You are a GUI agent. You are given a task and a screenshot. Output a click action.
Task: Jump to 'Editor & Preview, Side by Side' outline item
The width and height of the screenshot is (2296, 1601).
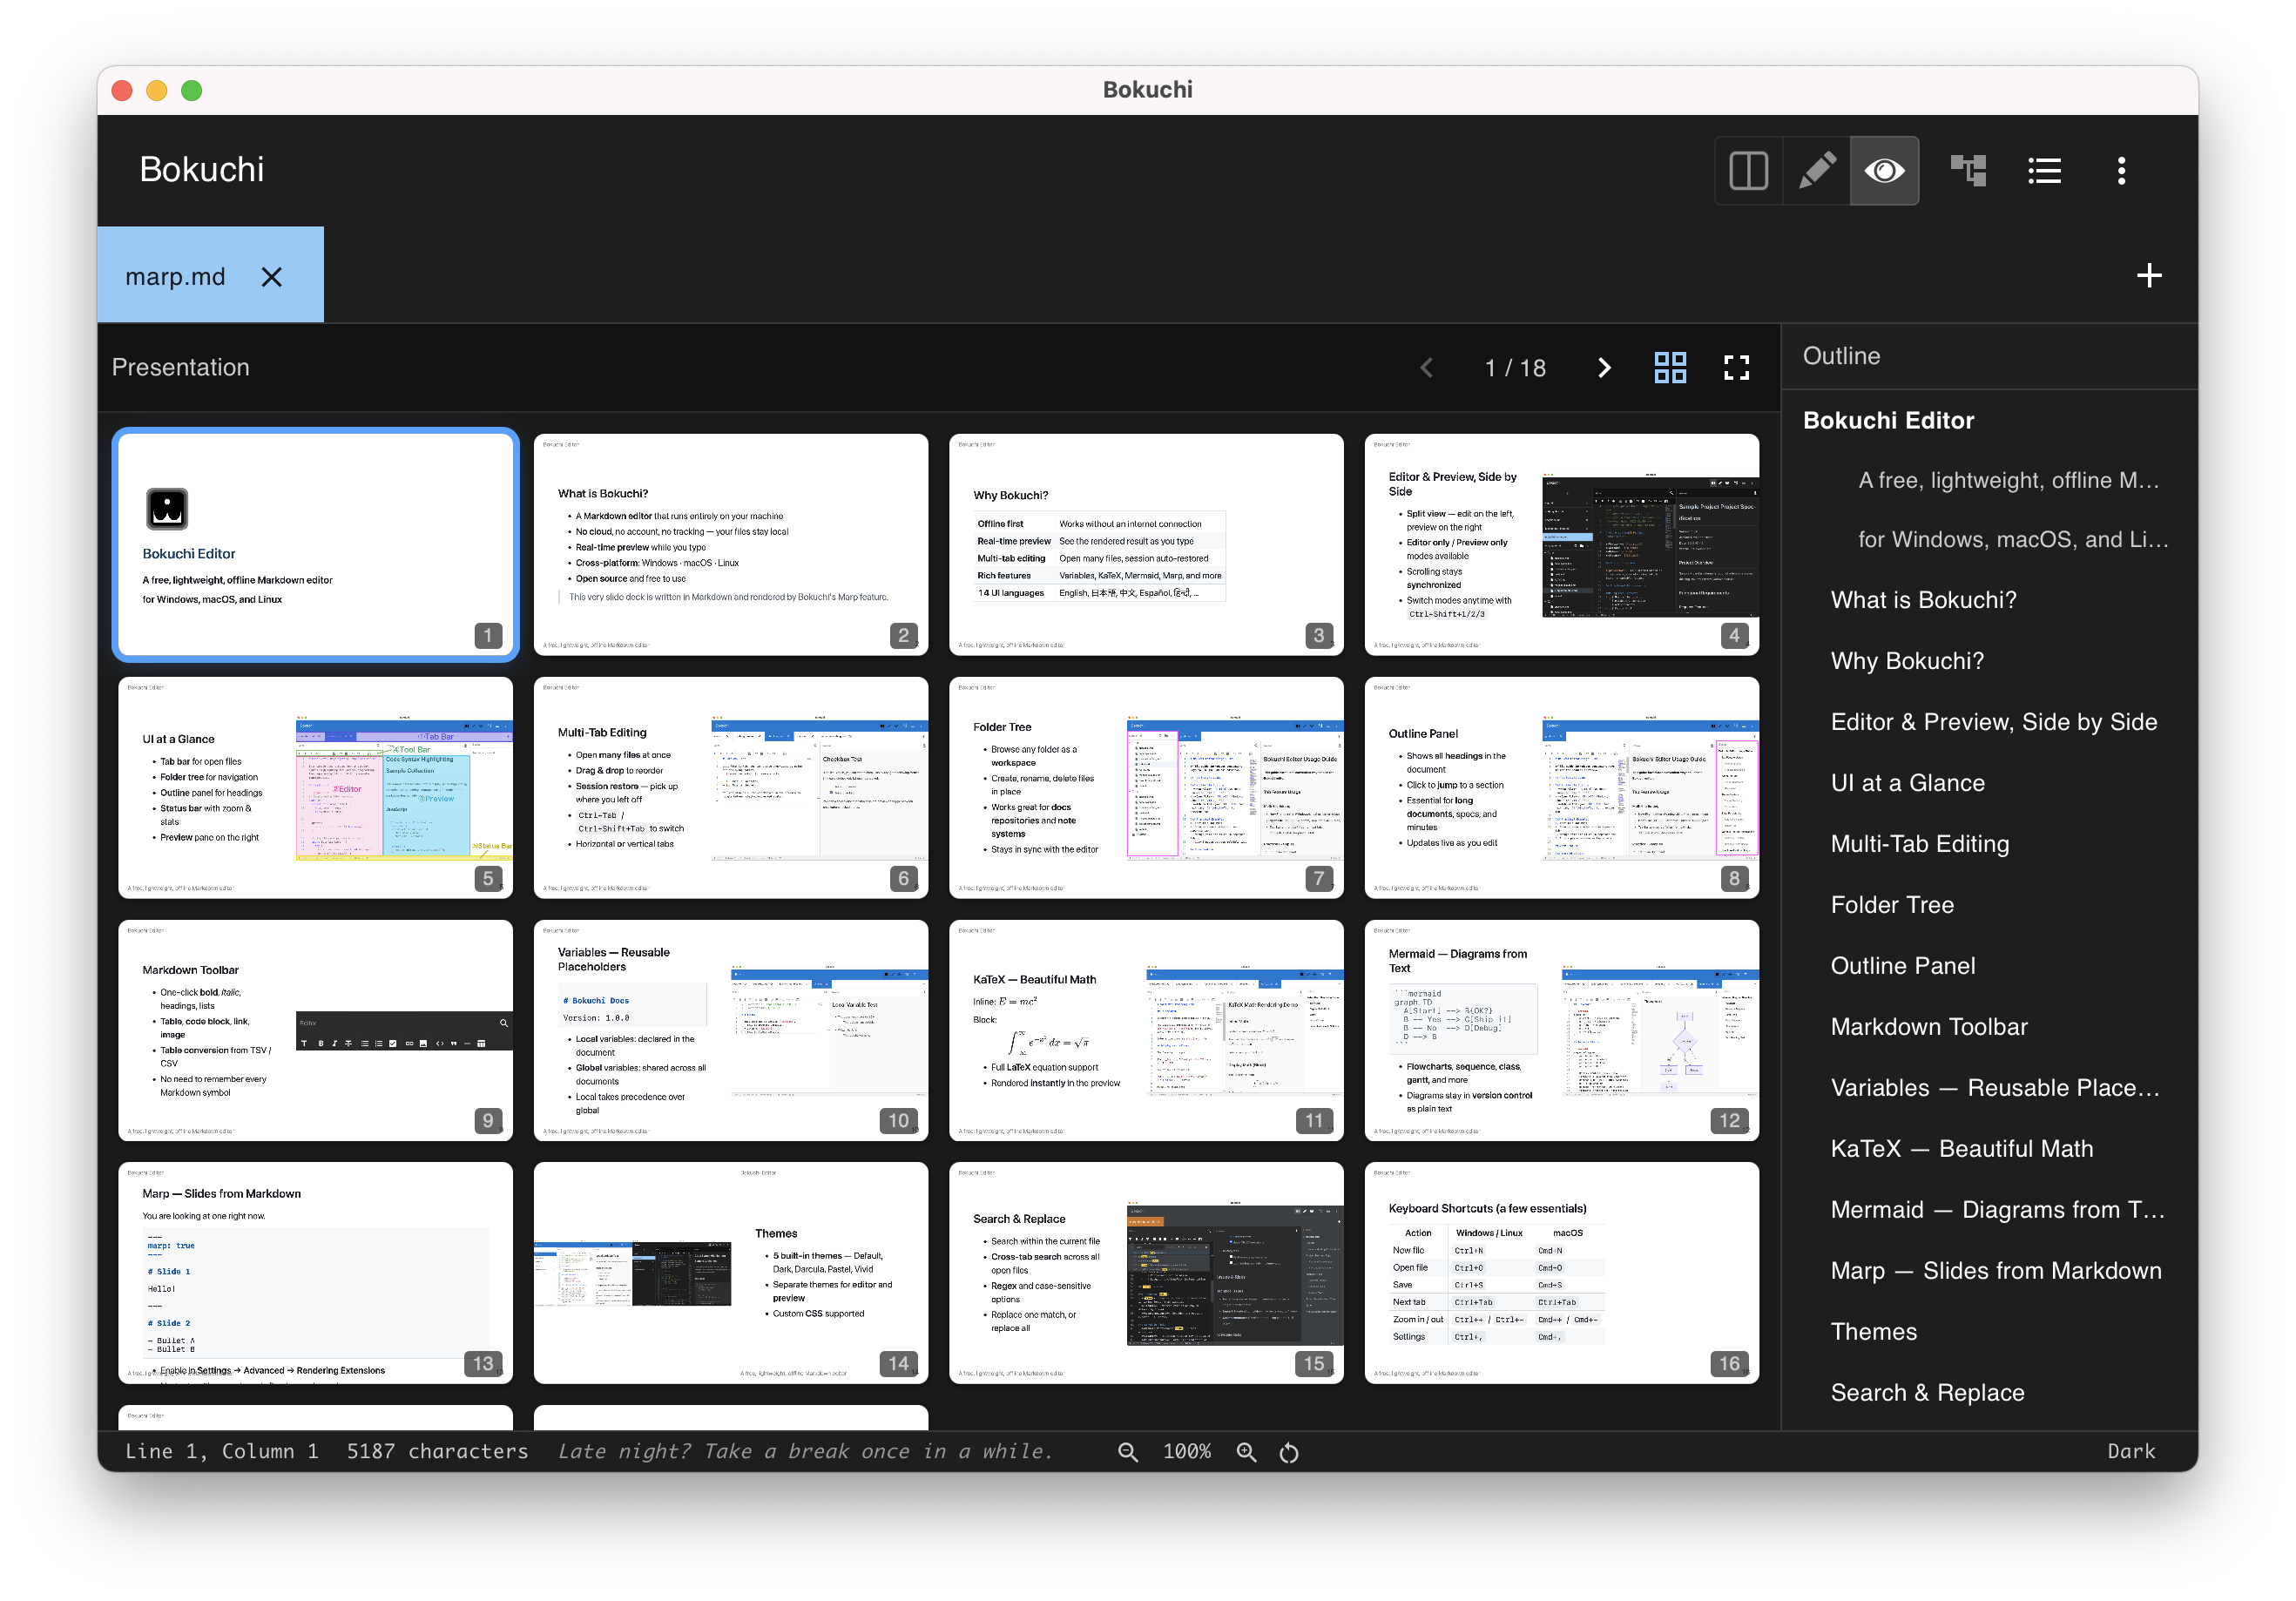pos(1994,722)
